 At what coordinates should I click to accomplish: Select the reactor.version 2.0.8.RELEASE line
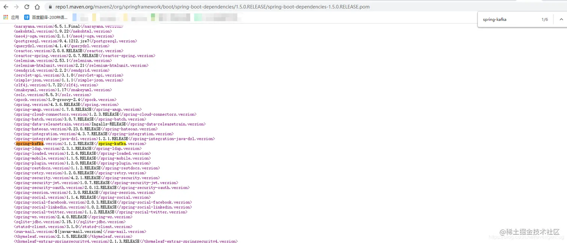point(69,51)
